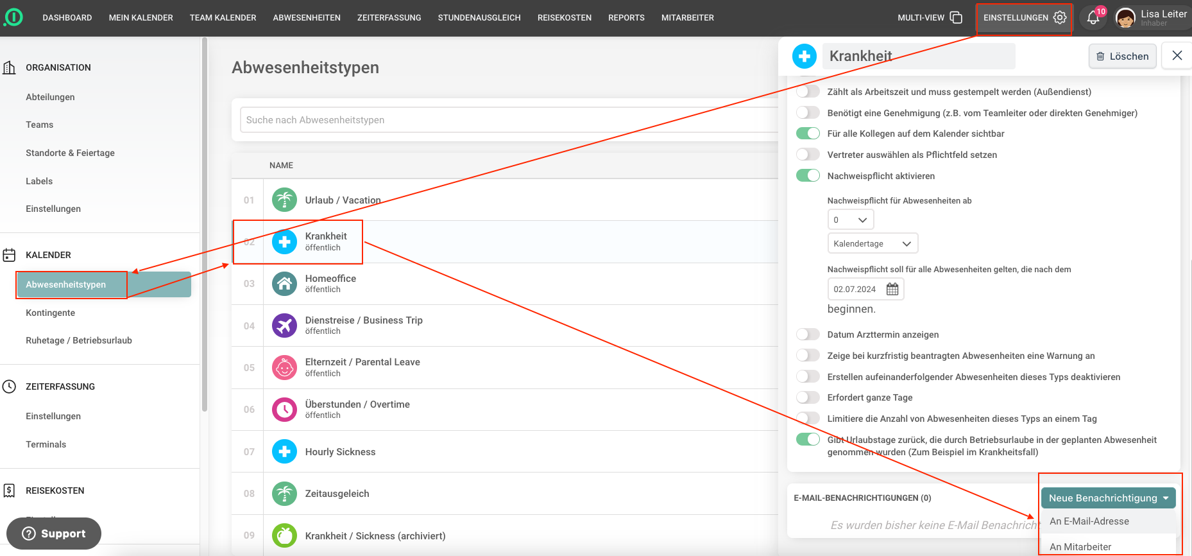The height and width of the screenshot is (556, 1192).
Task: Click the Elternzeit baby face icon
Action: pos(284,368)
